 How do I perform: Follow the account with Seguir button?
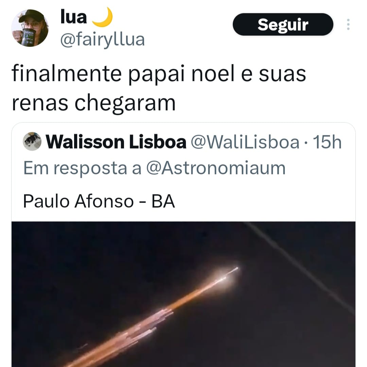tap(283, 24)
